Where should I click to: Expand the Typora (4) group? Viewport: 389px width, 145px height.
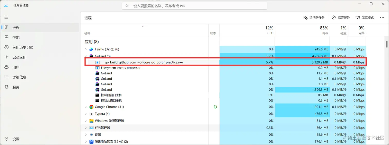coord(86,114)
